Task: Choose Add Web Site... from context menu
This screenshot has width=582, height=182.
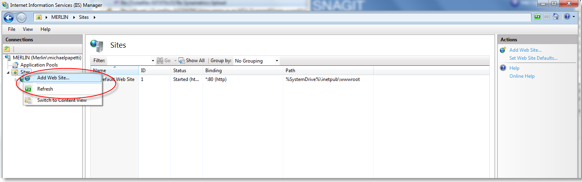Action: 62,78
